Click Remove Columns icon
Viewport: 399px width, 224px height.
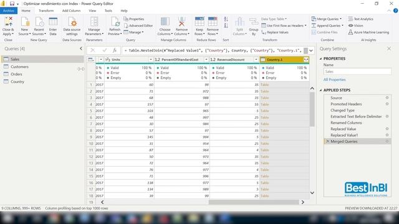coord(181,22)
